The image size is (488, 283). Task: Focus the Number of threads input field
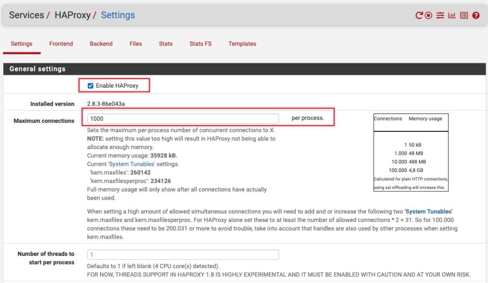click(183, 255)
